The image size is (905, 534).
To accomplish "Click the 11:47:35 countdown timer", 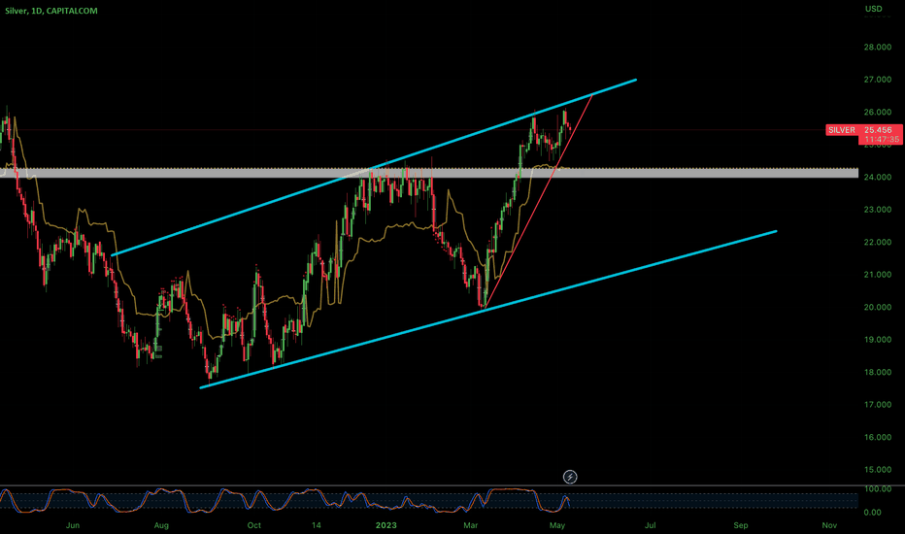I will coord(882,139).
